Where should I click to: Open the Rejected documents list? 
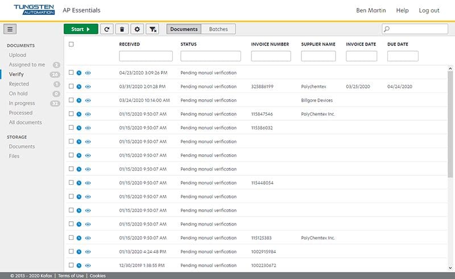point(19,84)
